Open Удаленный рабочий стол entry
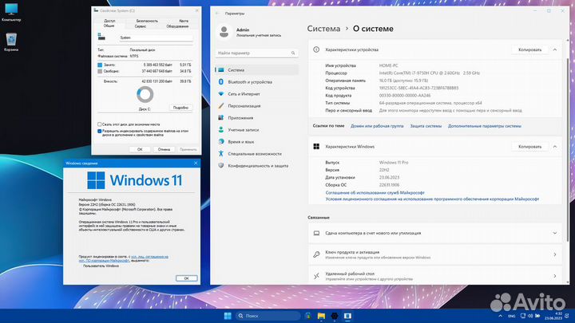Screen dimensions: 575x323 [435, 276]
